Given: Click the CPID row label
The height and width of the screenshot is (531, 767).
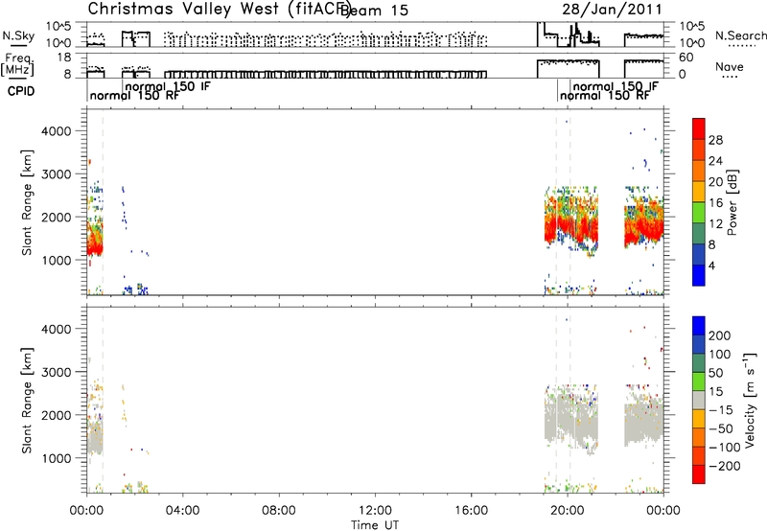Looking at the screenshot, I should [21, 91].
